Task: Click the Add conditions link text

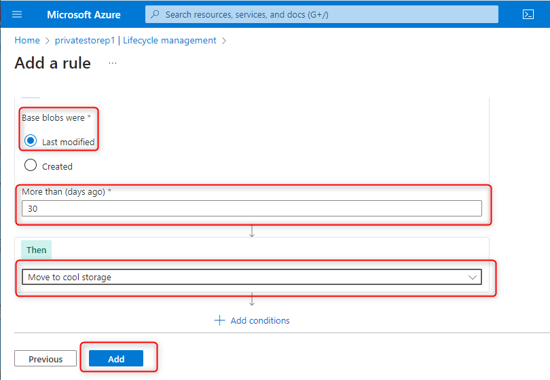Action: pos(260,320)
